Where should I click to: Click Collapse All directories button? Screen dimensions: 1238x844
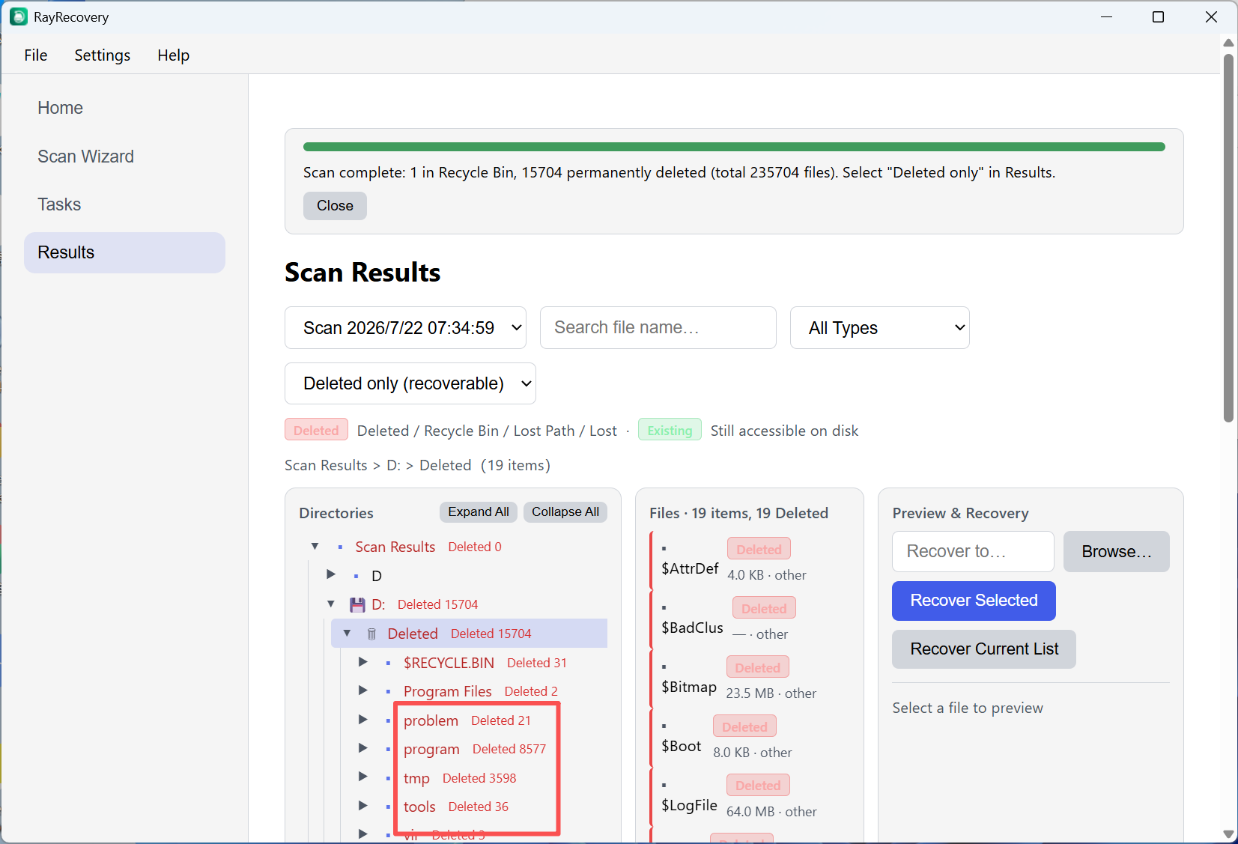[565, 512]
